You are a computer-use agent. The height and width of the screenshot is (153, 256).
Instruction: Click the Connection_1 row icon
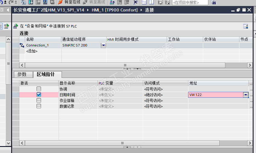coord(22,45)
